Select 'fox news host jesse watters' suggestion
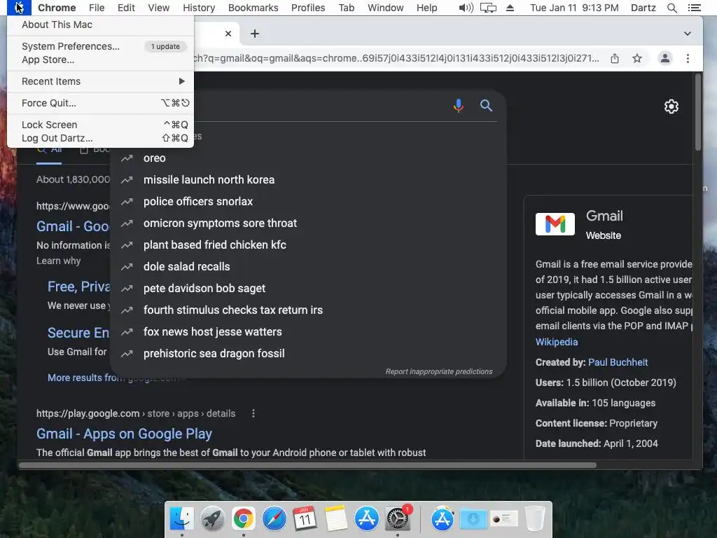 308,332
